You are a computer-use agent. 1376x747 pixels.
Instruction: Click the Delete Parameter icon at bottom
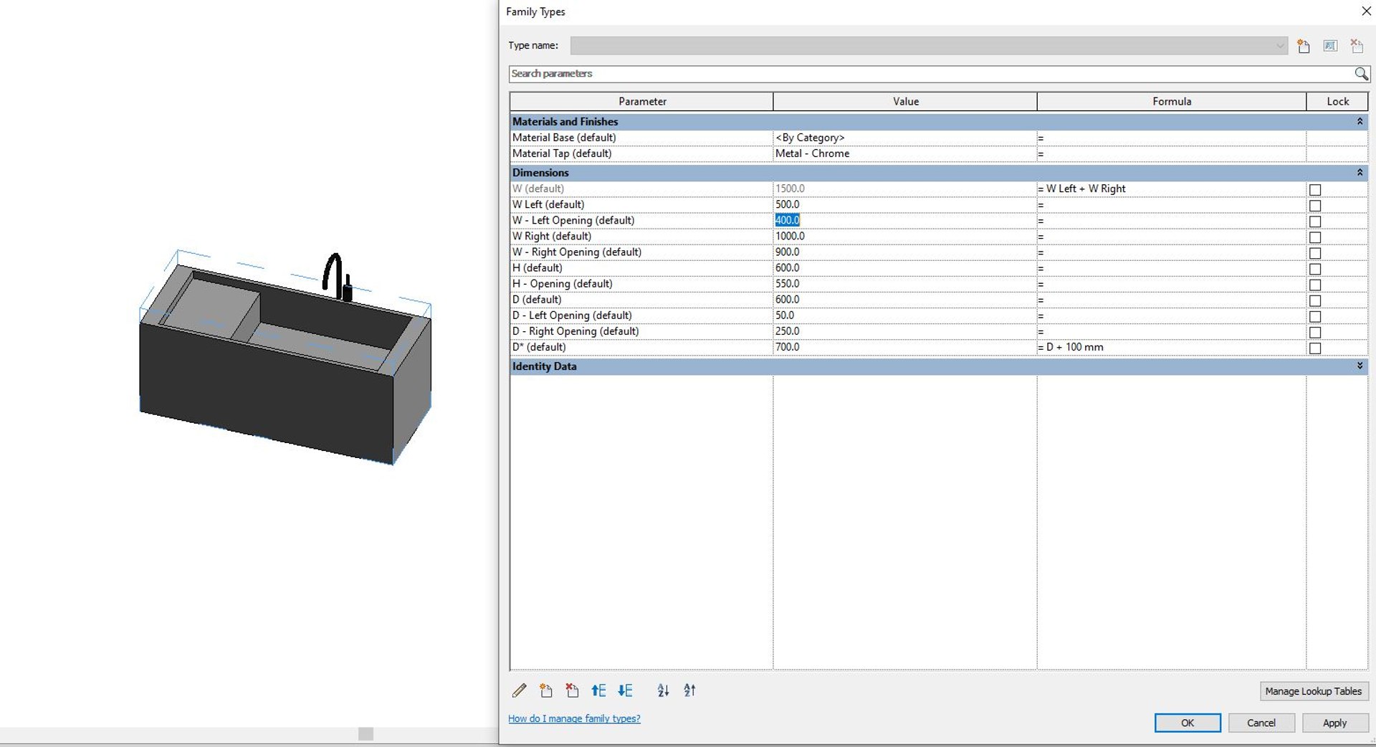coord(572,690)
